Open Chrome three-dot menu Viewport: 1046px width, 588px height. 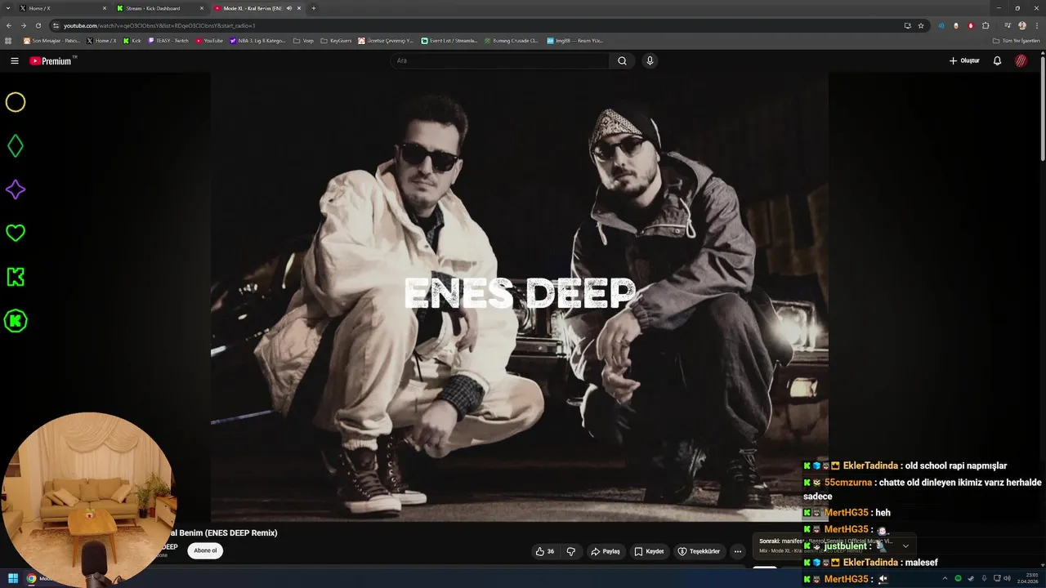pos(1036,25)
